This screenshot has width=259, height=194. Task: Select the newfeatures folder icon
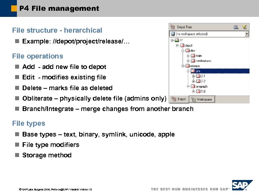tap(193, 61)
